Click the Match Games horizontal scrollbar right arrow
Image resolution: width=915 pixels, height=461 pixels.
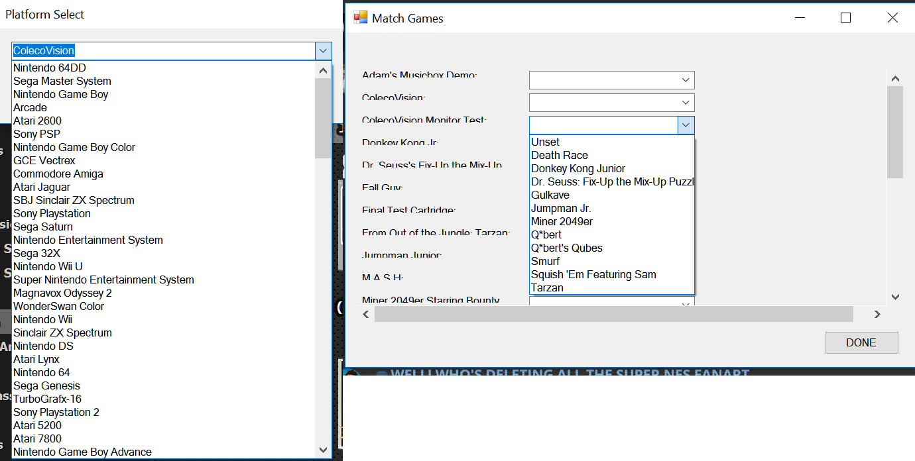tap(877, 314)
